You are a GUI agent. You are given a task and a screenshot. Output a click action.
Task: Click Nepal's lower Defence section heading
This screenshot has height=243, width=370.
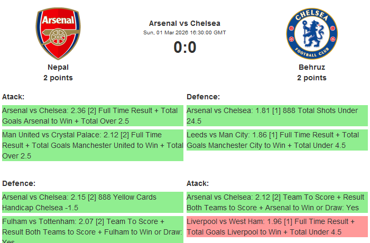[x=18, y=183]
